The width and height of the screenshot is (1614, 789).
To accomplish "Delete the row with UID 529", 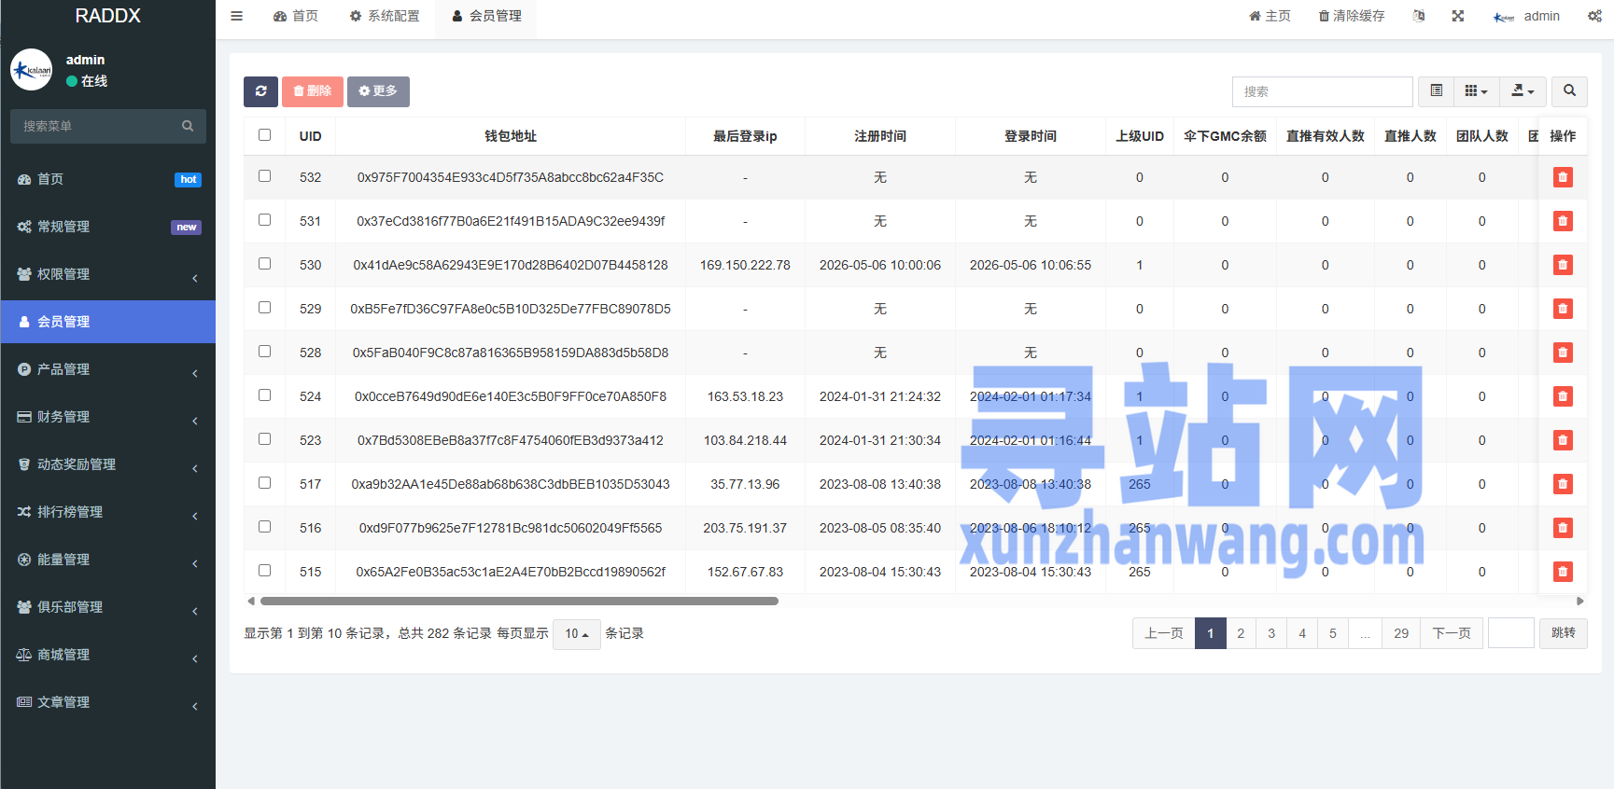I will (x=1563, y=309).
